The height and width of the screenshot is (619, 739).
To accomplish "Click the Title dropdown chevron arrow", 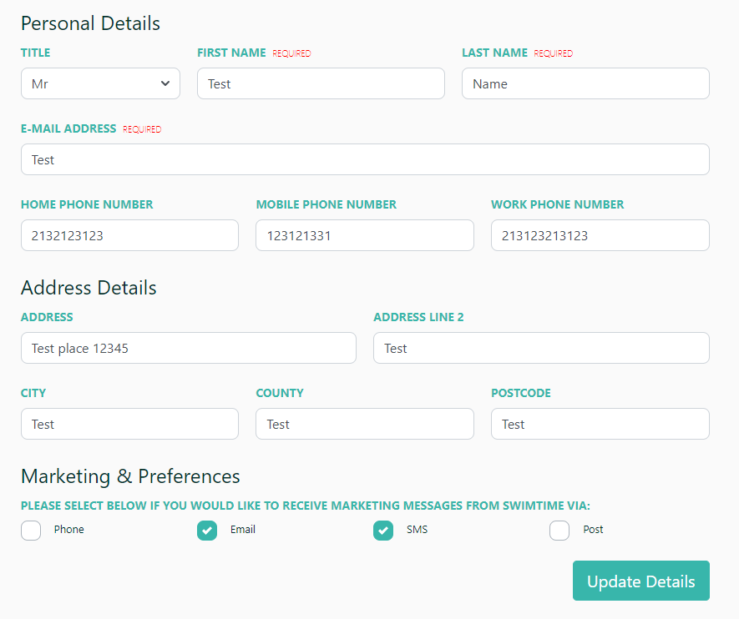I will pos(165,83).
